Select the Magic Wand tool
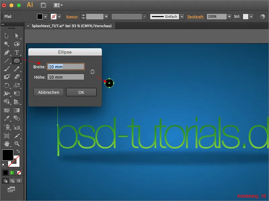 [x=7, y=44]
